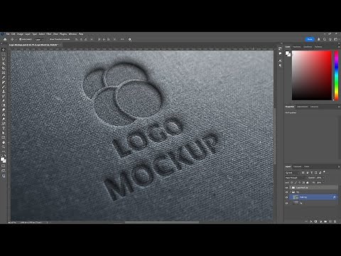Toggle visibility of the bg group
This screenshot has width=341, height=256.
286,192
